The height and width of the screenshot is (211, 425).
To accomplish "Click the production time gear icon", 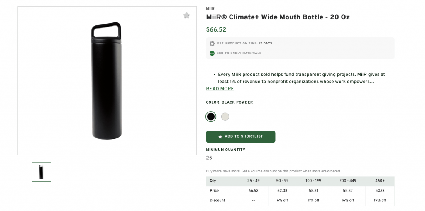I will tap(212, 43).
